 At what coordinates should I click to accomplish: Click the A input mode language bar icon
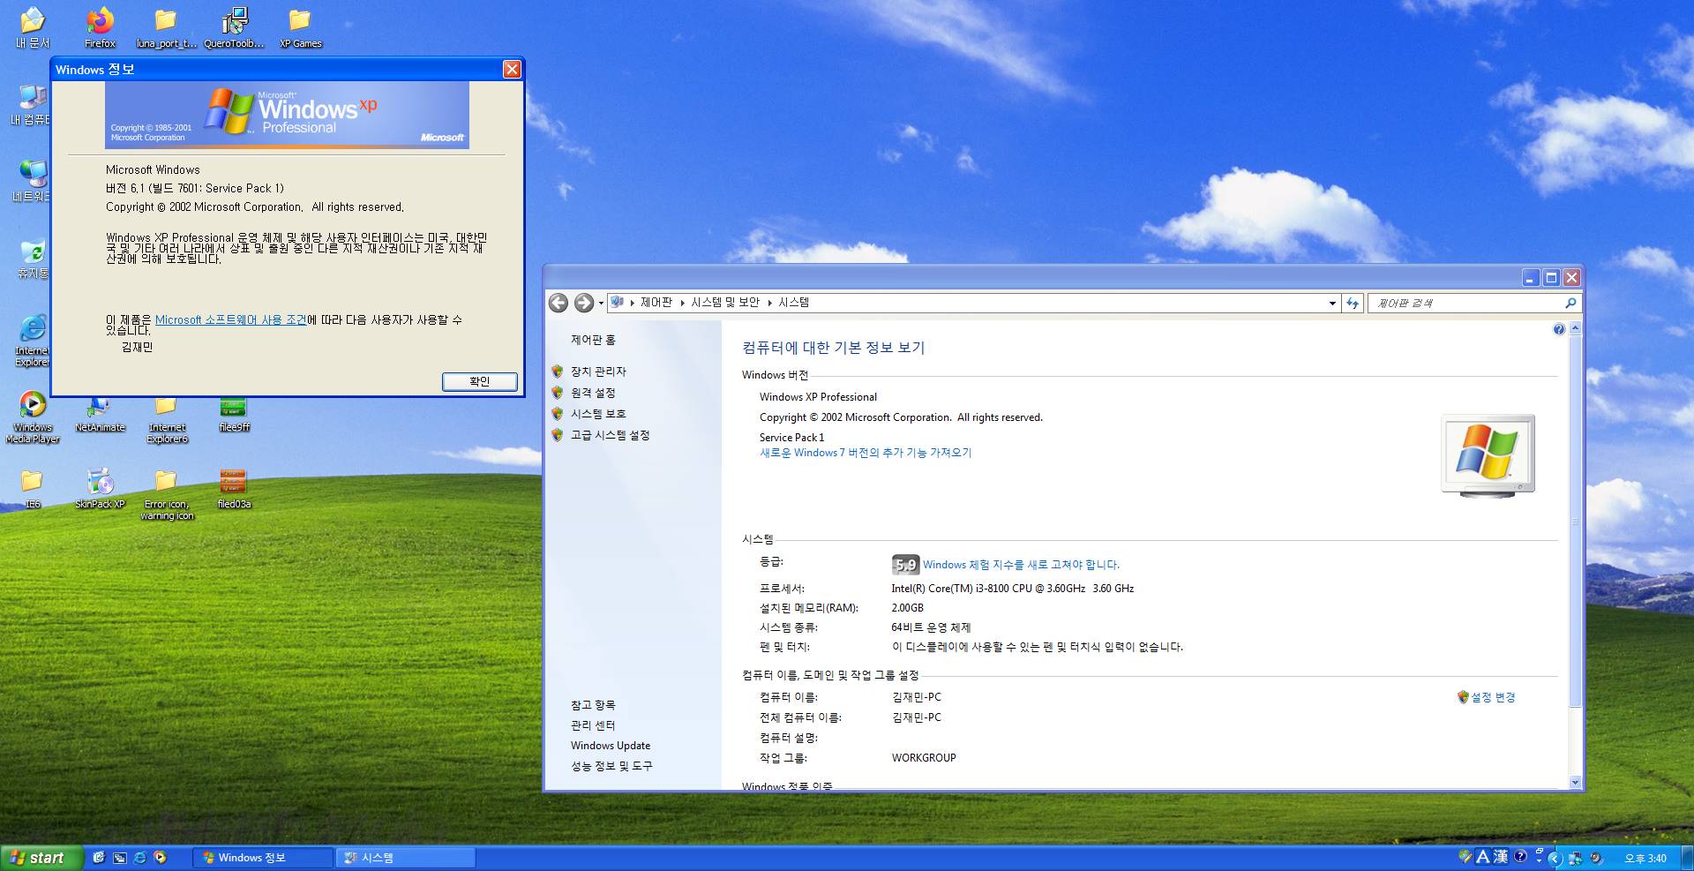click(x=1482, y=856)
